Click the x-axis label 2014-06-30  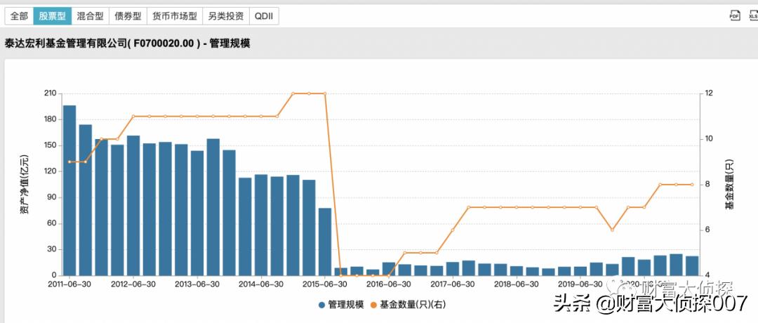(260, 284)
